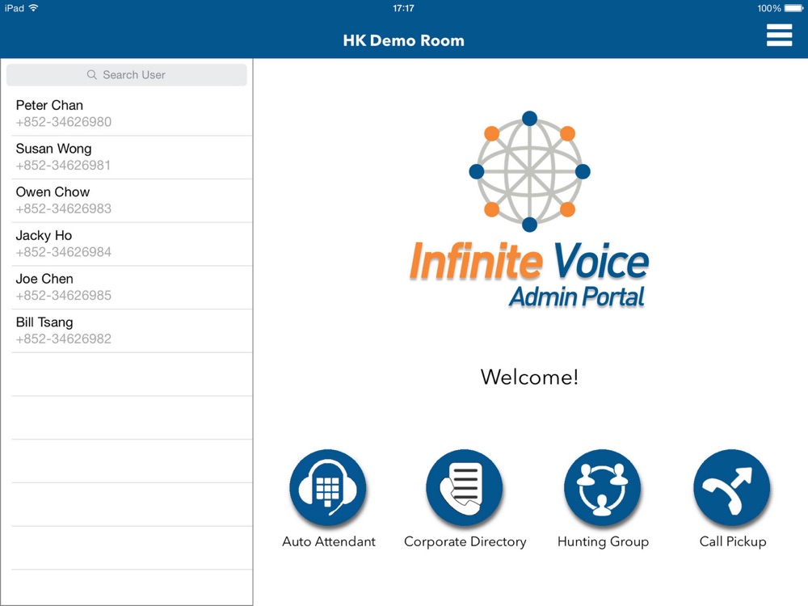Click the Infinite Voice globe logo
This screenshot has height=606, width=808.
pyautogui.click(x=529, y=171)
